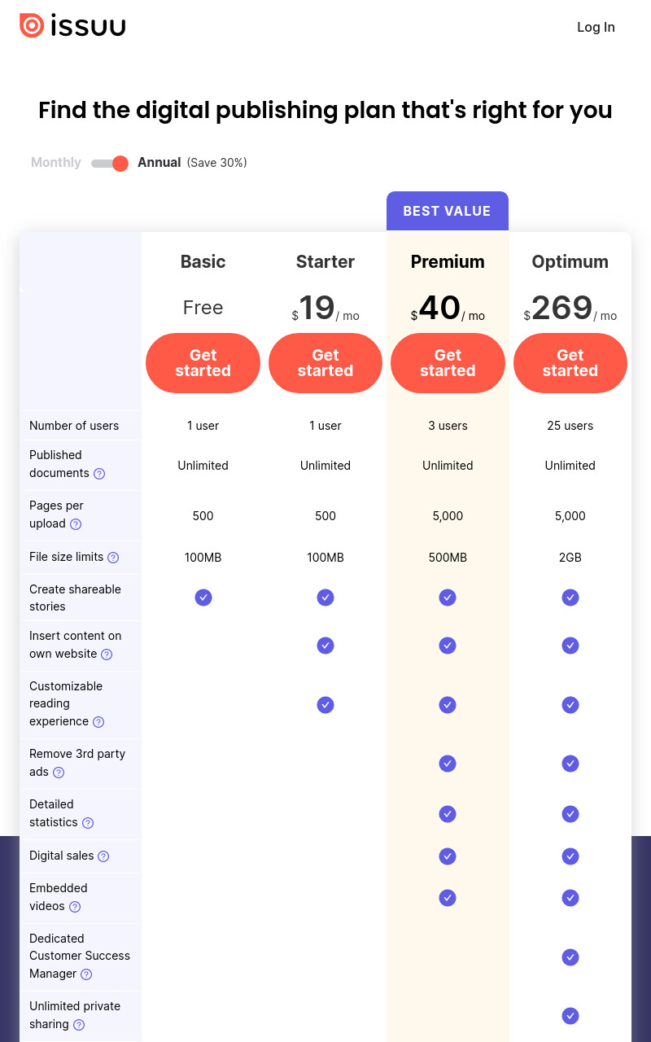Click help icon for Unlimited private sharing
651x1042 pixels.
tap(79, 1025)
